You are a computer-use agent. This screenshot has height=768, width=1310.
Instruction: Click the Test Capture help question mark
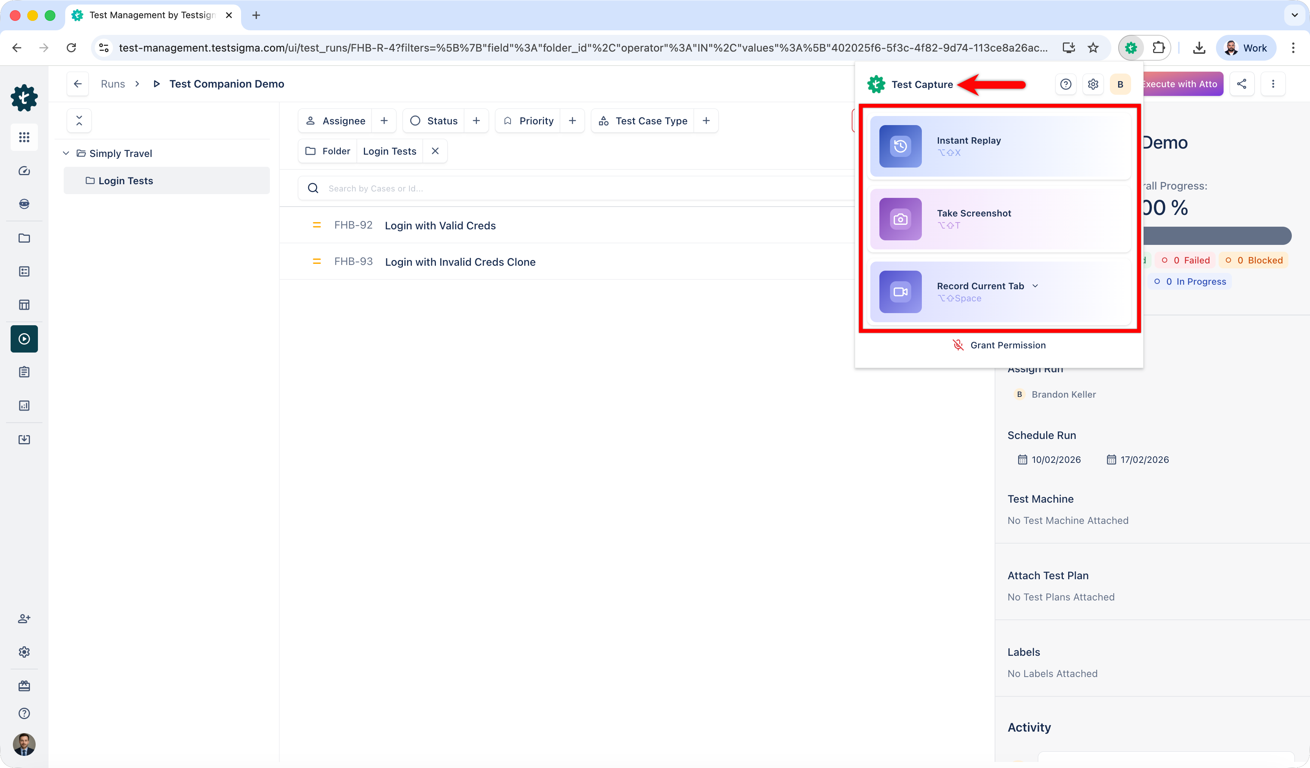(1066, 84)
